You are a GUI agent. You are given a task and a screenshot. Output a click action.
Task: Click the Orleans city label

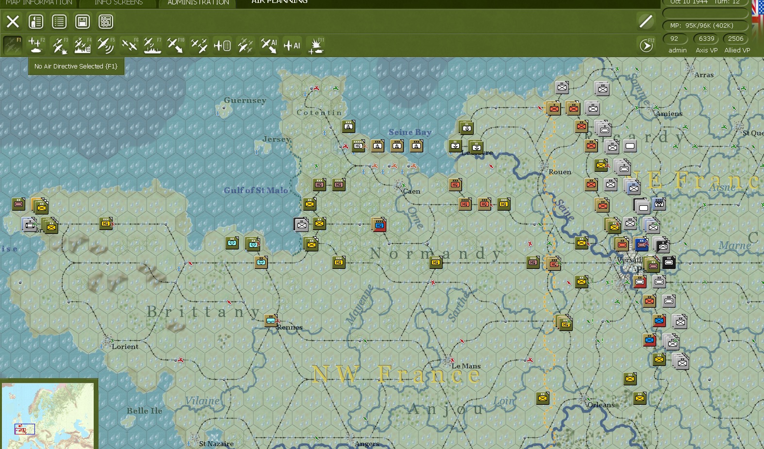point(601,405)
